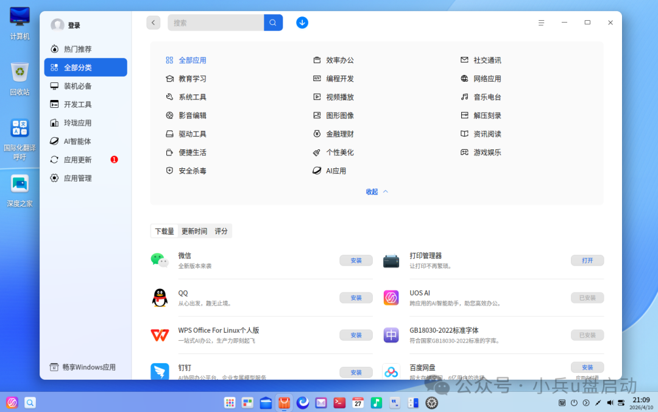Screen dimensions: 658x412
Task: Collapse the category list with 收起
Action: point(377,191)
